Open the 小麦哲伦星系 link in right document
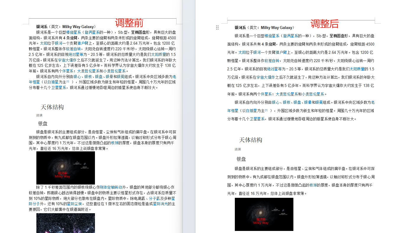404x233 pixels. click(313, 94)
